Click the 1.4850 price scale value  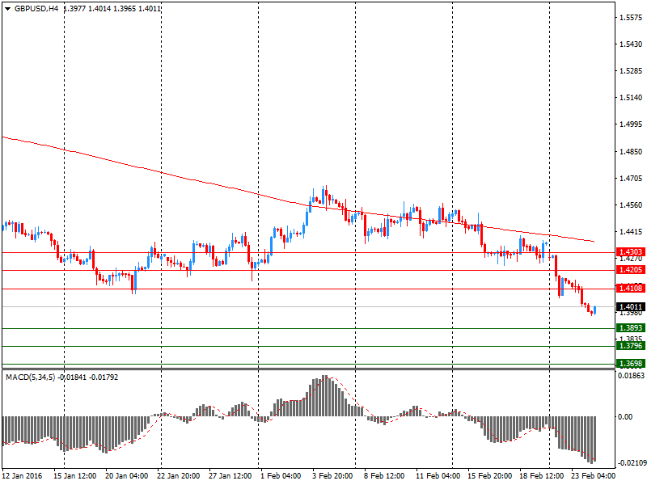tap(631, 152)
